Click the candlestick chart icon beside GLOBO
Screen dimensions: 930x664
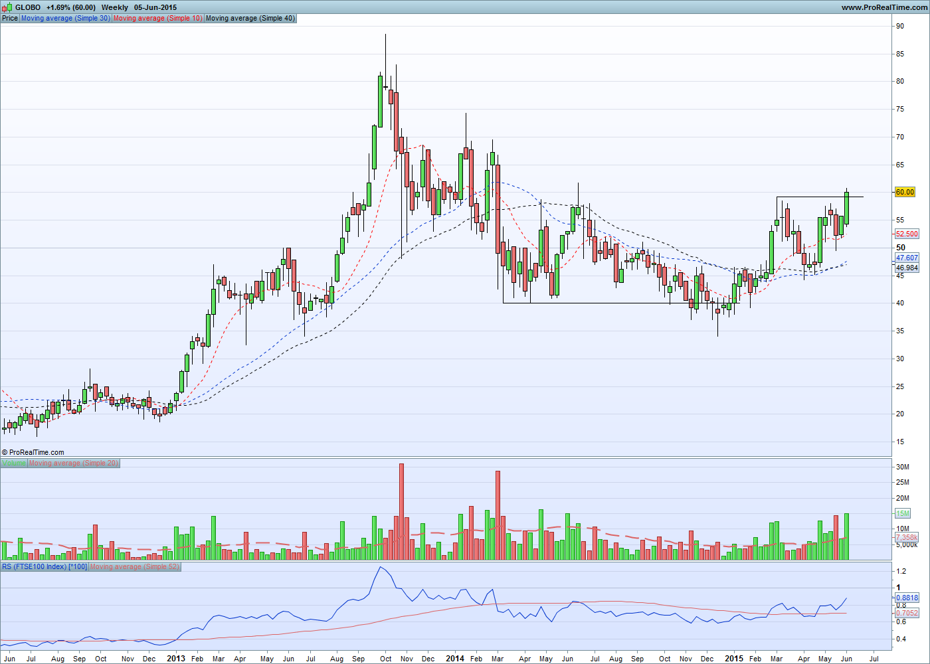click(x=7, y=7)
